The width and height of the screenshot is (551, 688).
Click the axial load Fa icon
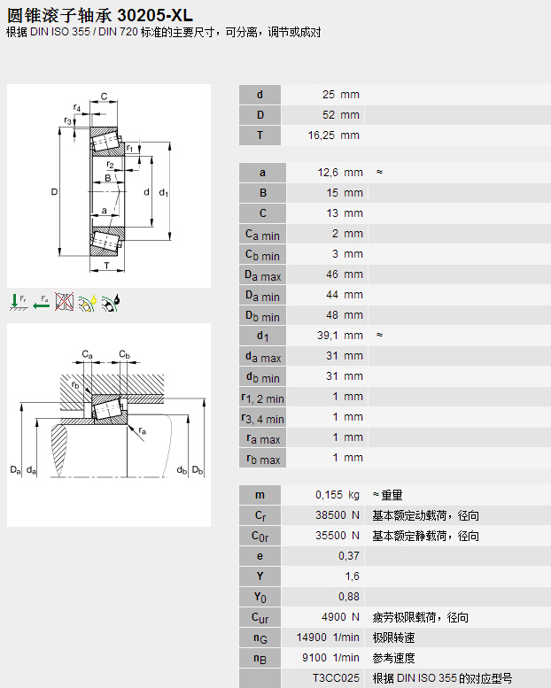42,302
